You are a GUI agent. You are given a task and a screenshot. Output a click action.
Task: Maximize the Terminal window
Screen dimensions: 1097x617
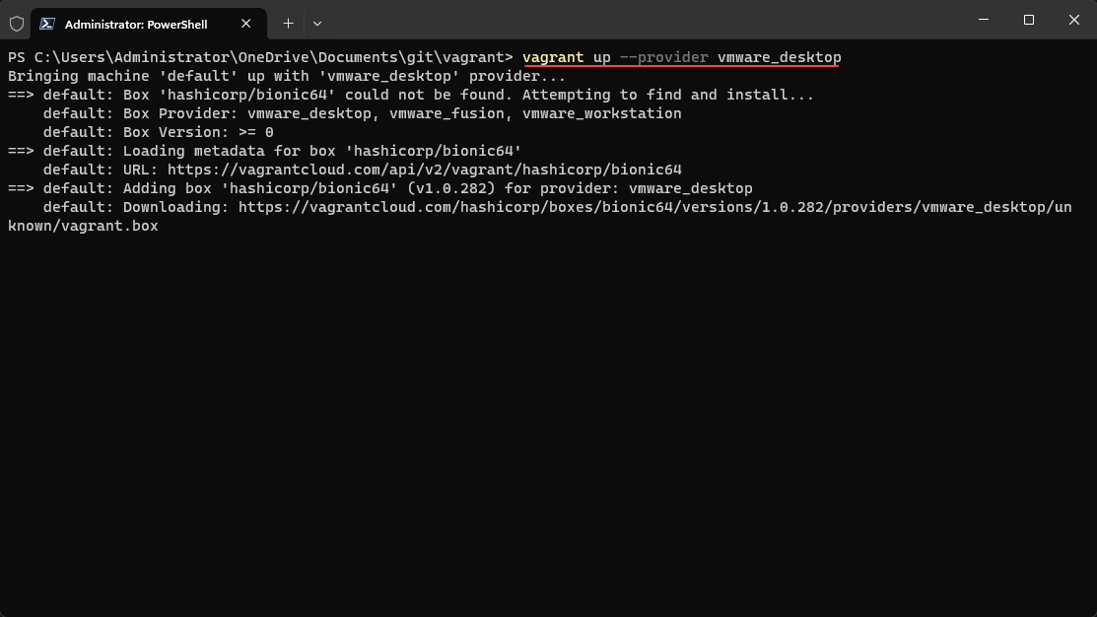1028,20
